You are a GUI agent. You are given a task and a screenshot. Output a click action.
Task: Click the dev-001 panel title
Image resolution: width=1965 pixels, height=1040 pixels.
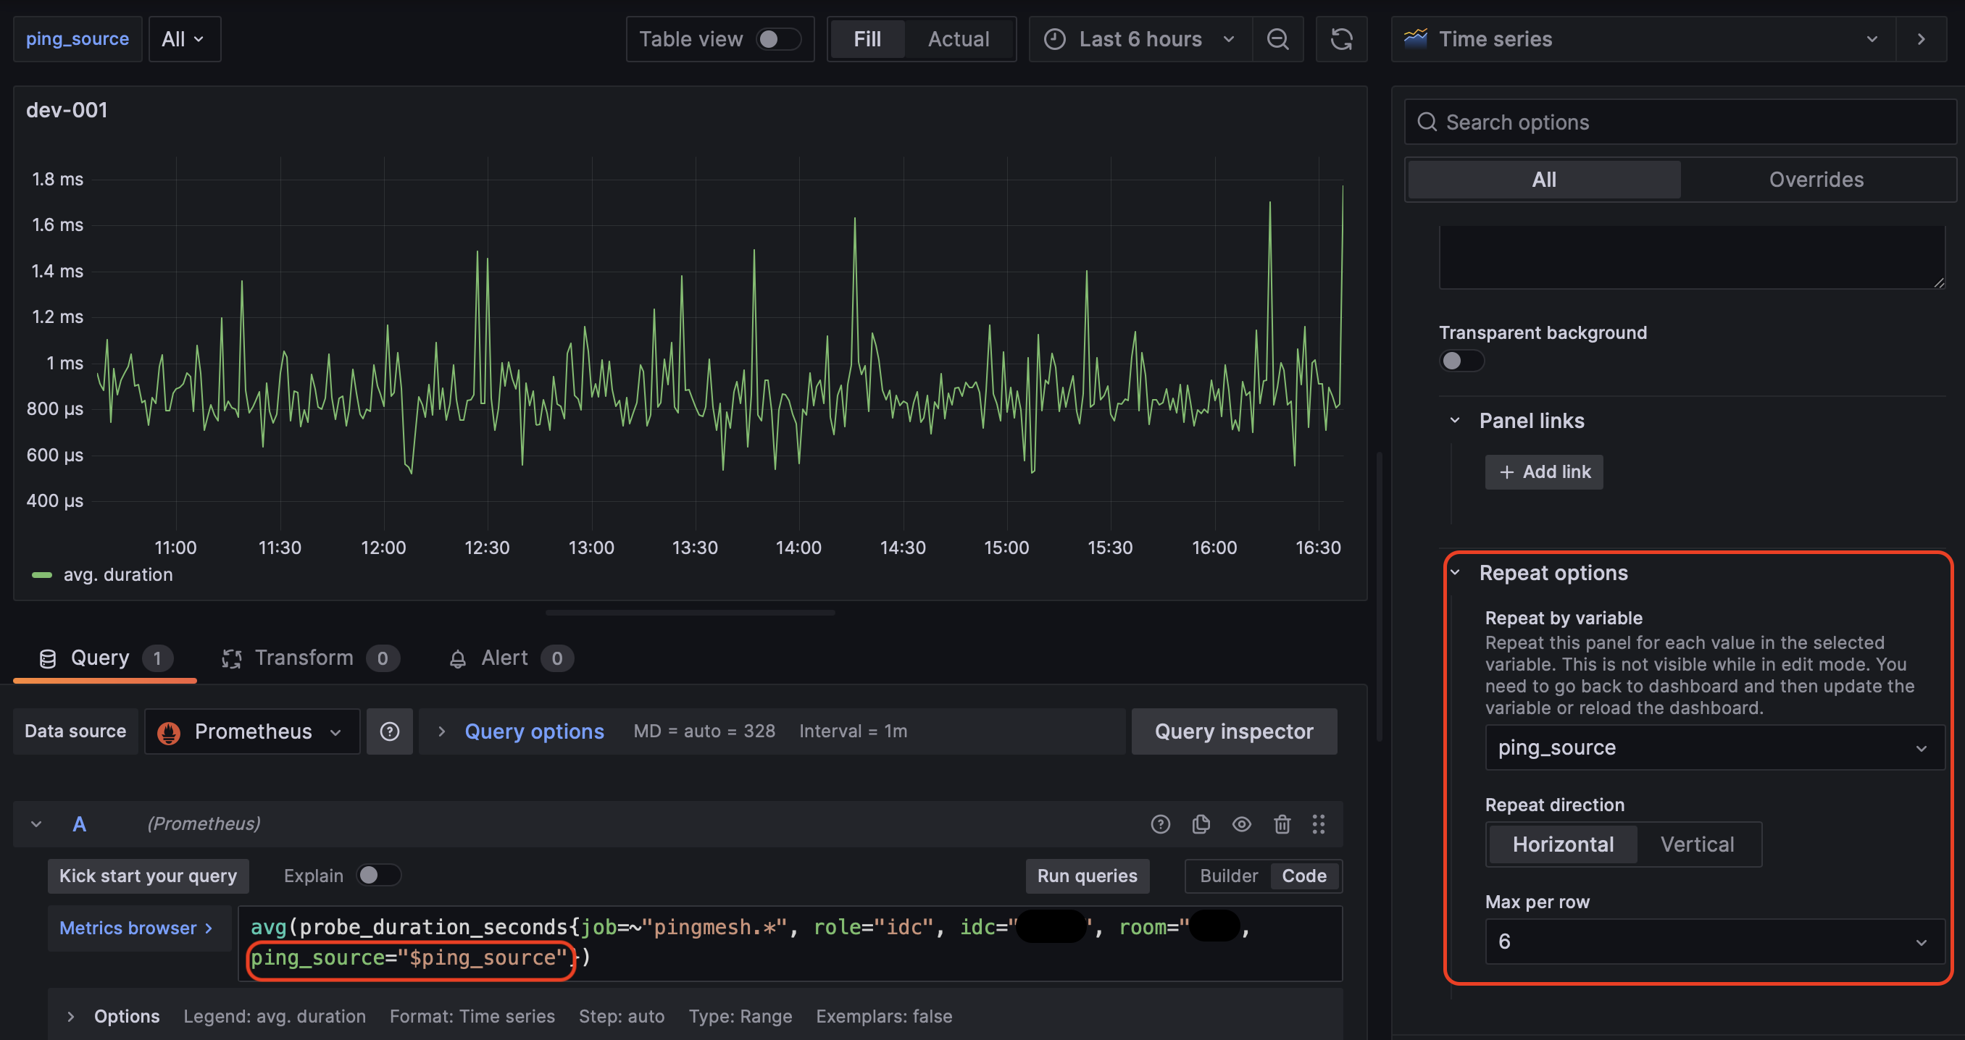[x=67, y=111]
